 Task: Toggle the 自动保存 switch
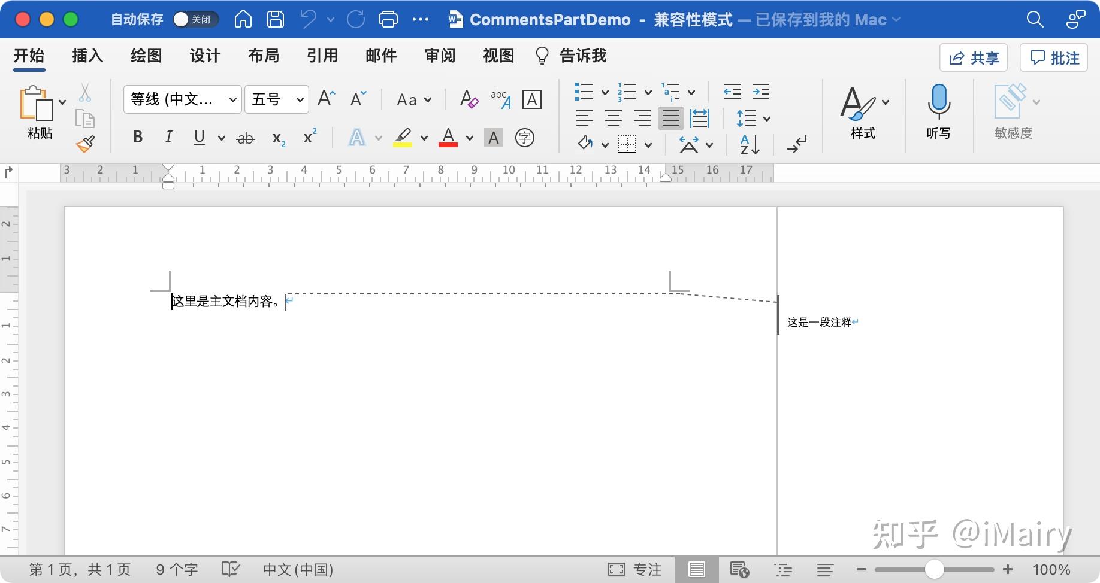[x=195, y=19]
